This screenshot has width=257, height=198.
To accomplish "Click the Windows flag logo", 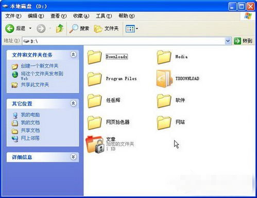I will (248, 16).
